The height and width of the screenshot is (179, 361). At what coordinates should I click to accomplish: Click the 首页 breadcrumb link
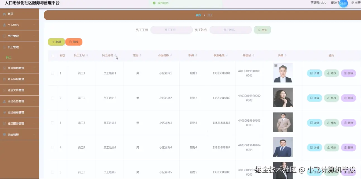[x=199, y=15]
